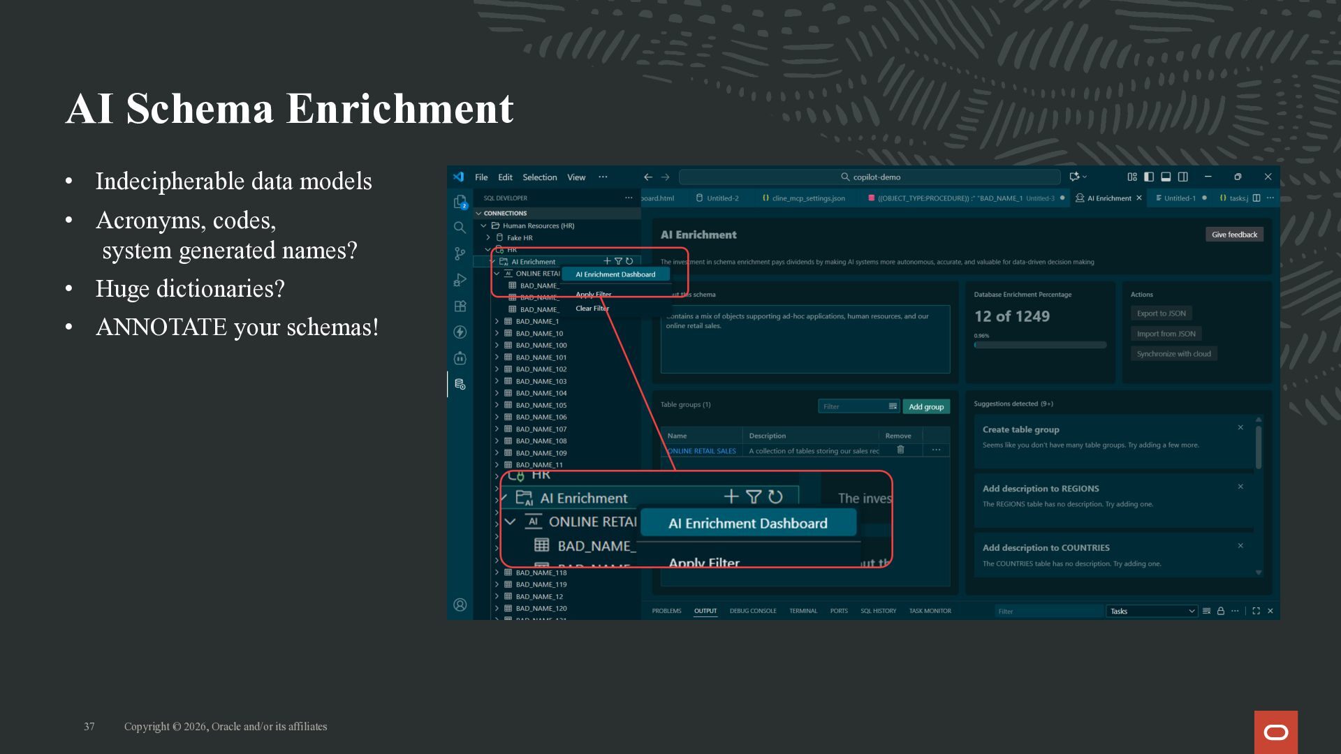1341x754 pixels.
Task: Switch to the DEBUG CONSOLE panel tab
Action: click(753, 611)
